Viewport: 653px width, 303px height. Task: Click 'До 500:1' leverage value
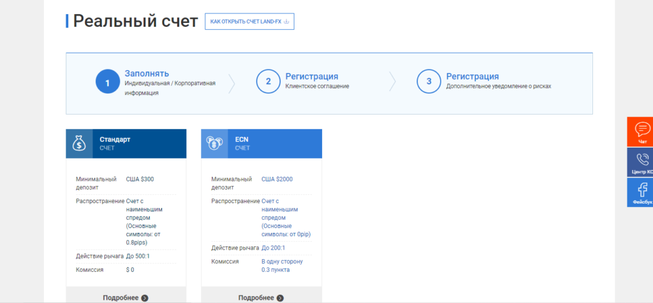pos(138,256)
